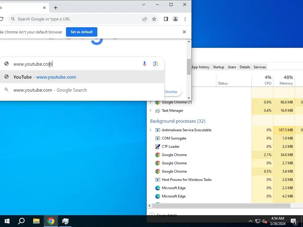Viewport: 303px width, 227px height.
Task: Click Set as default button
Action: coord(82,32)
